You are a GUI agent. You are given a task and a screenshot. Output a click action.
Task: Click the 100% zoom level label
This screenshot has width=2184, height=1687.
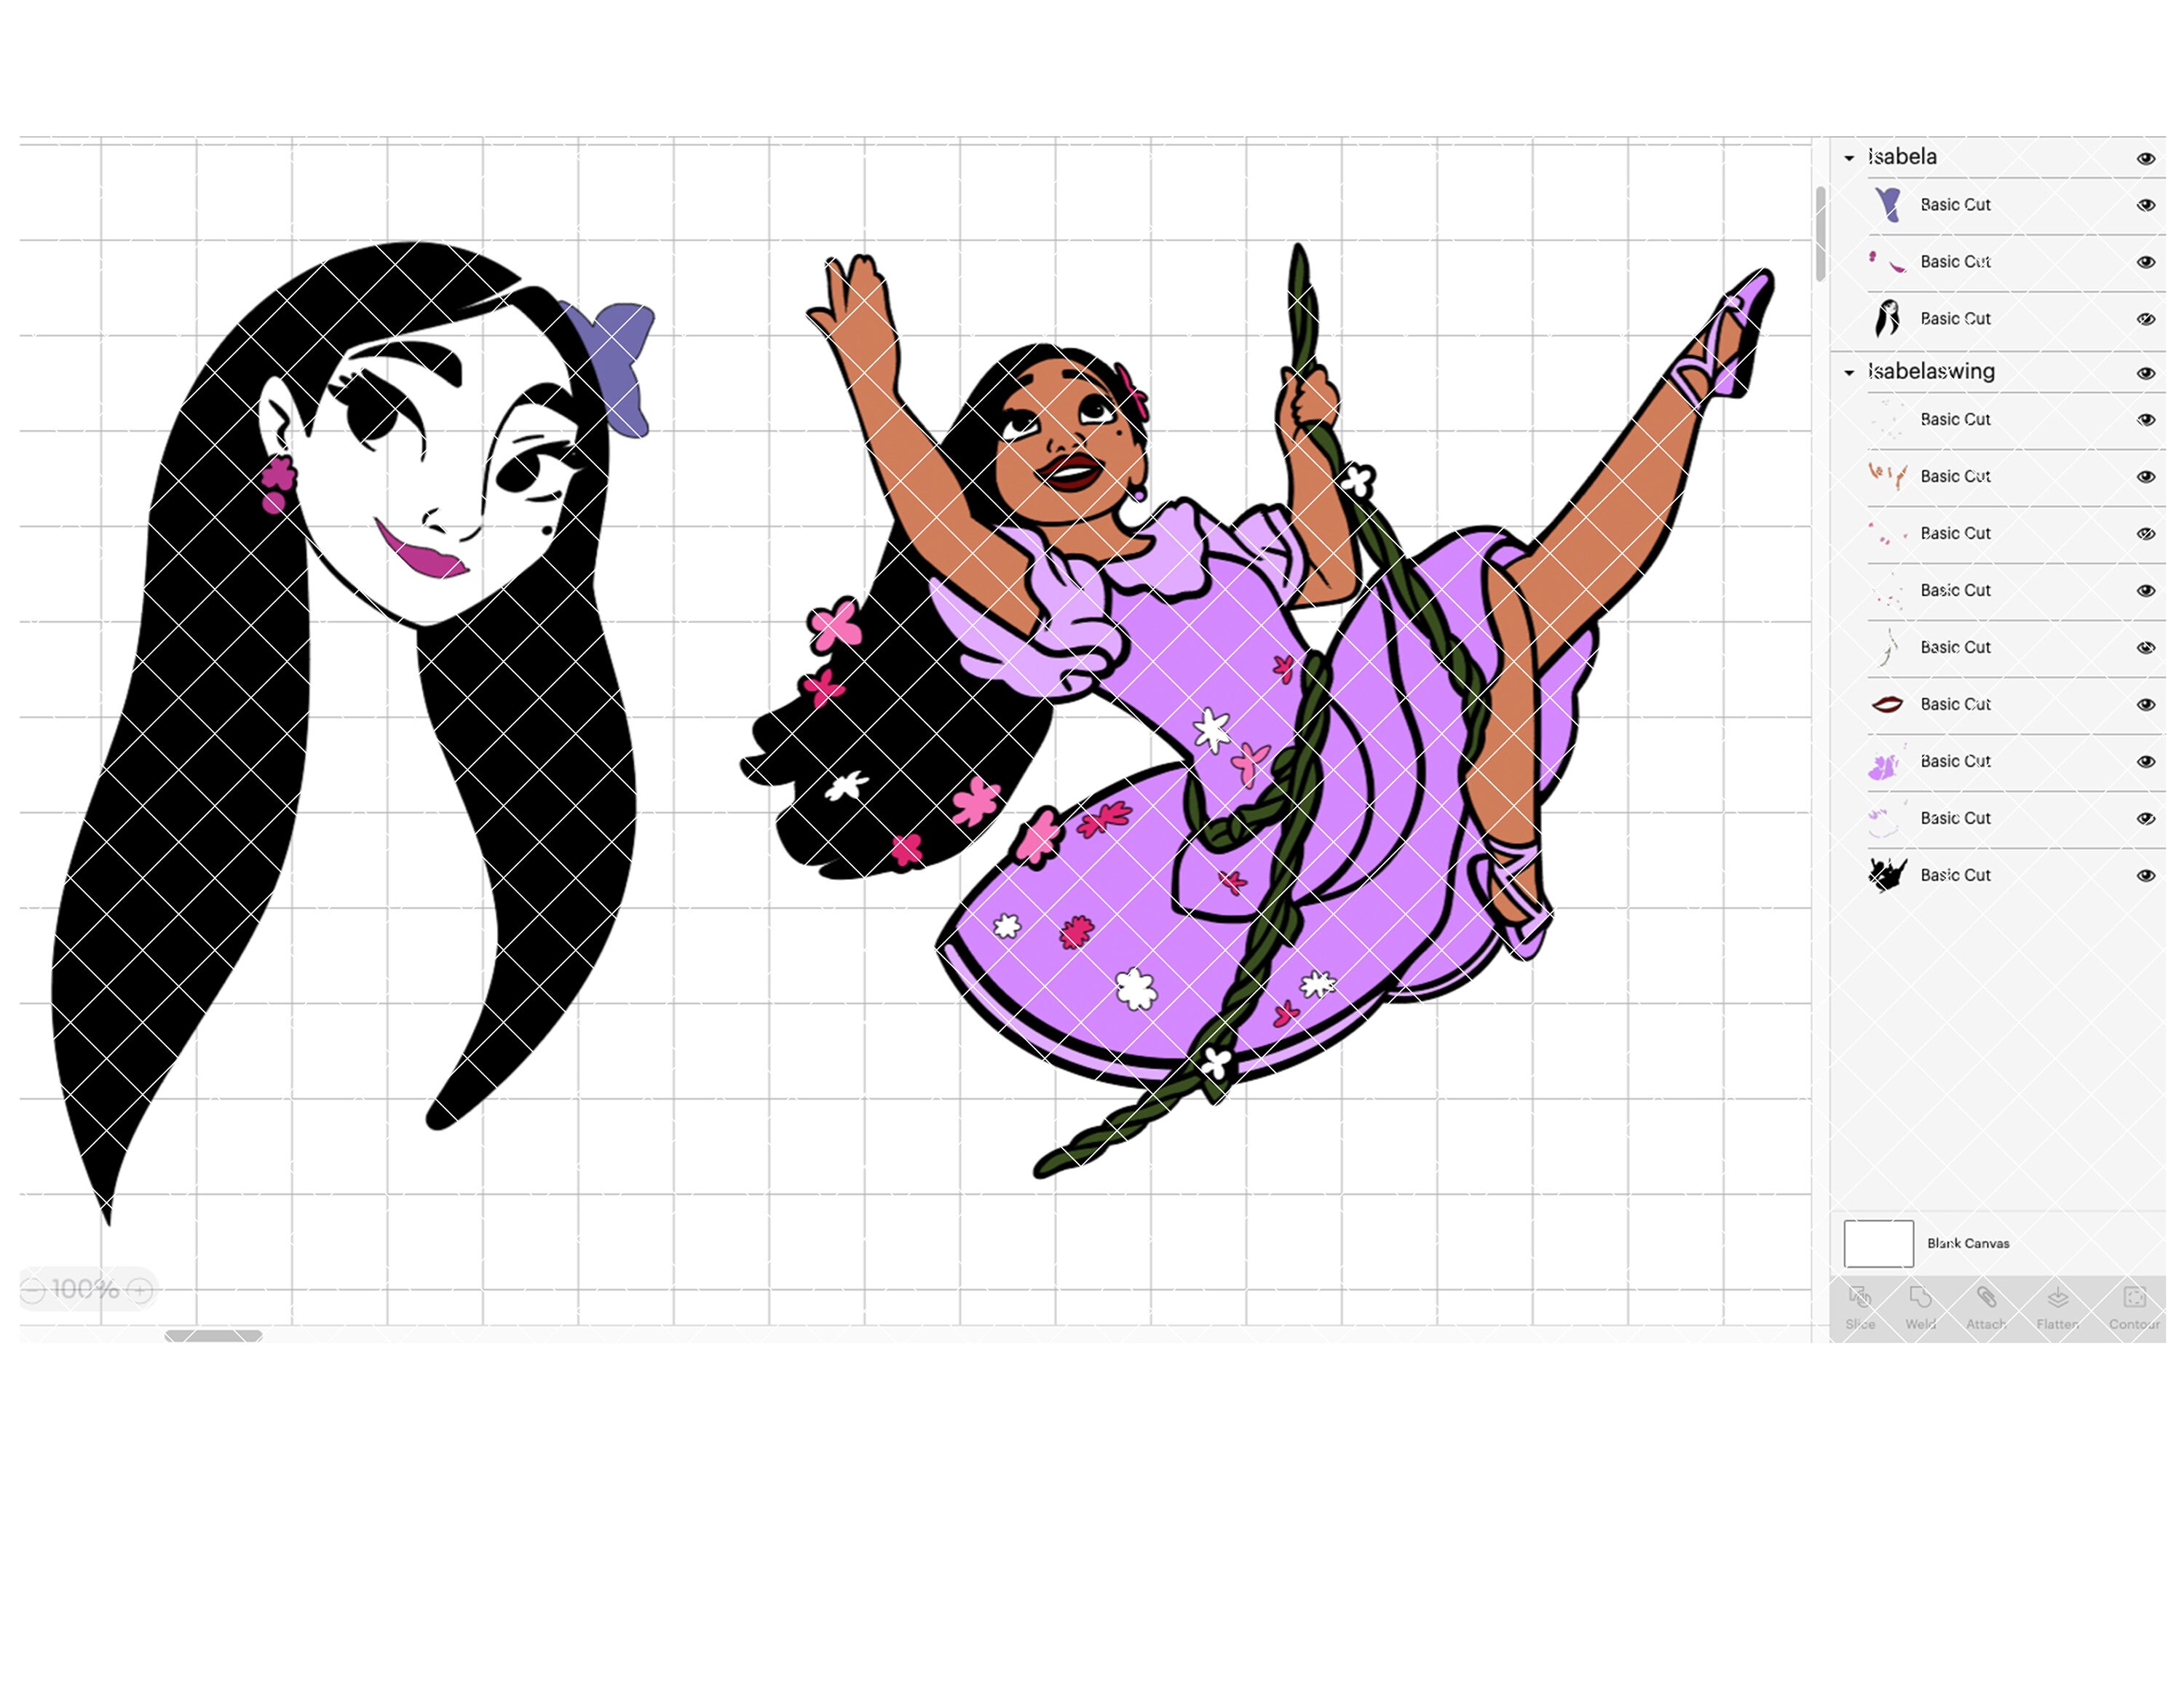coord(85,1289)
